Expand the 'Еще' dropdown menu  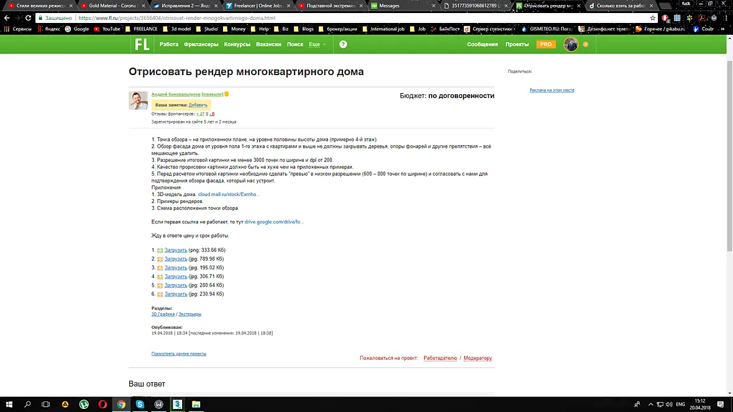click(317, 45)
